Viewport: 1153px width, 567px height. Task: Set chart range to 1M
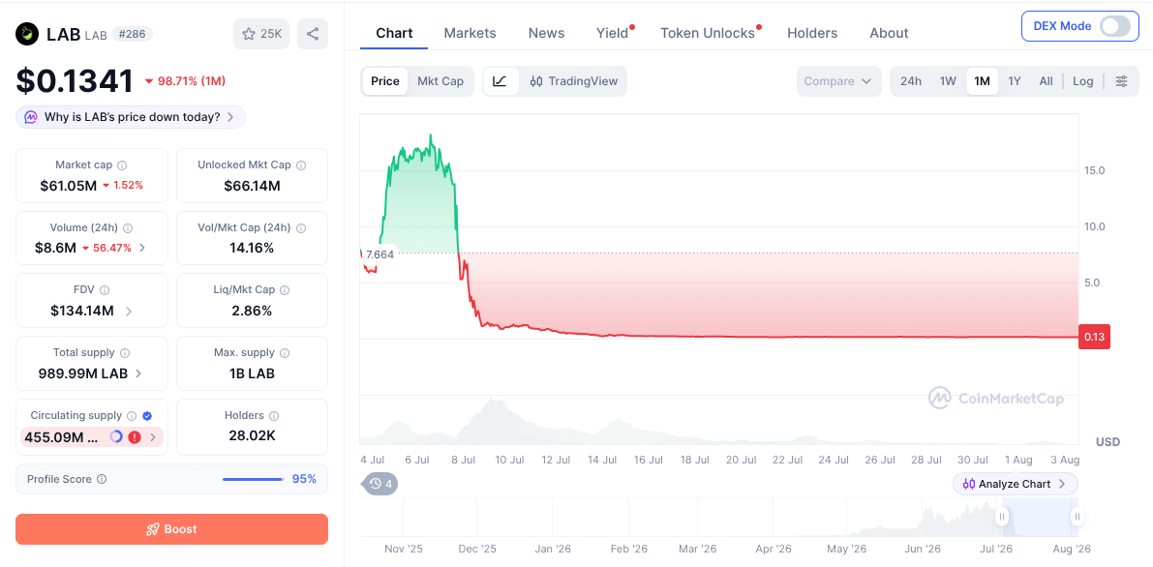point(982,81)
